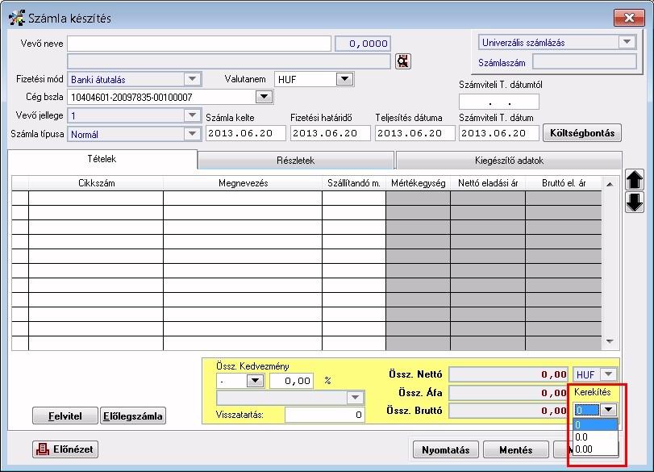This screenshot has height=472, width=654.
Task: Open the Fizetési mód dropdown
Action: point(192,79)
